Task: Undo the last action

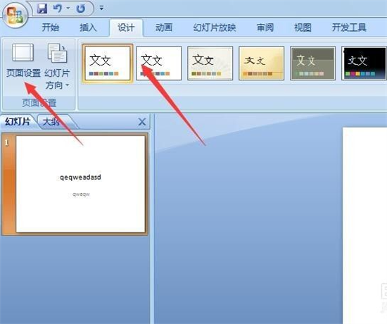Action: coord(57,8)
